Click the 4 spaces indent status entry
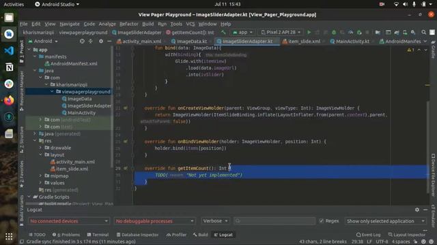The image size is (437, 245). pos(401,242)
